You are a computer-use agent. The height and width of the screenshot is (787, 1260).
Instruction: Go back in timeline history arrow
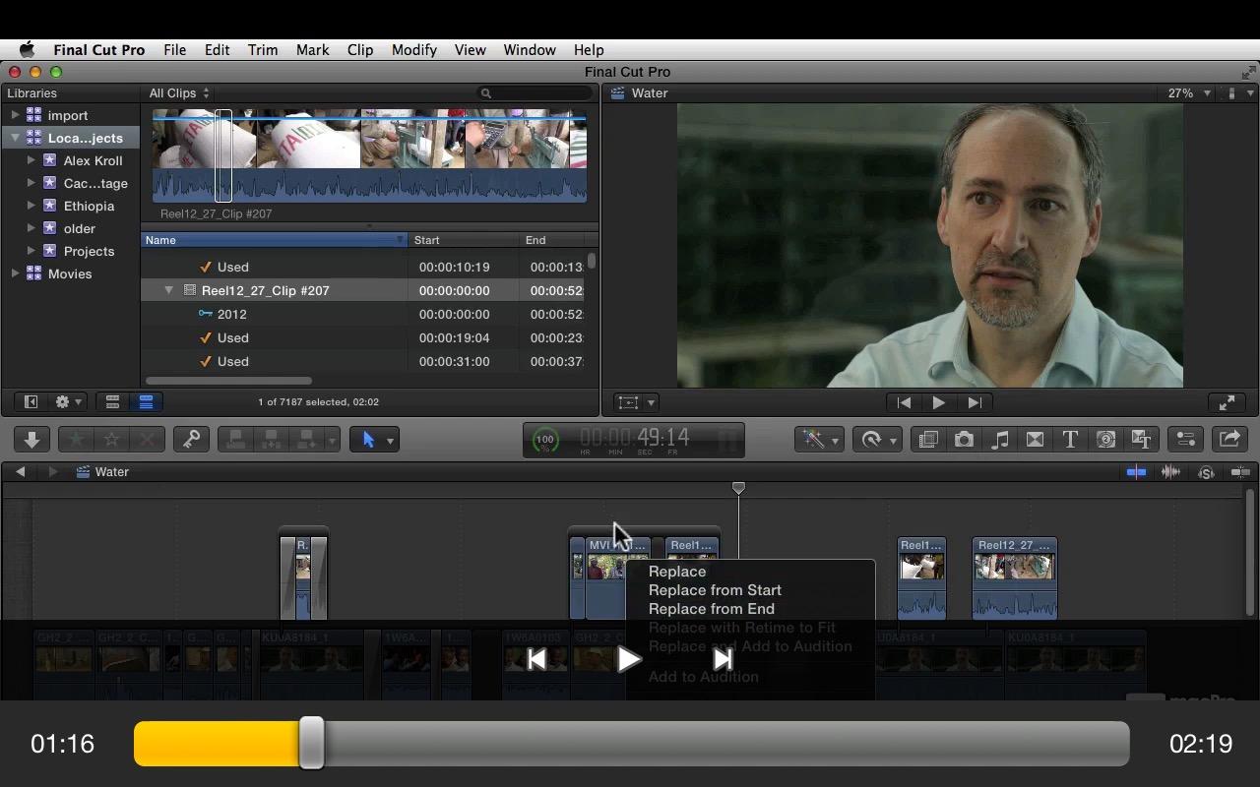(x=20, y=472)
